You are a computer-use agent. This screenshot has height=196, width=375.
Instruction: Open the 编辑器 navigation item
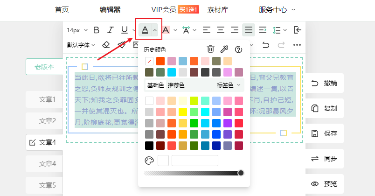point(110,10)
